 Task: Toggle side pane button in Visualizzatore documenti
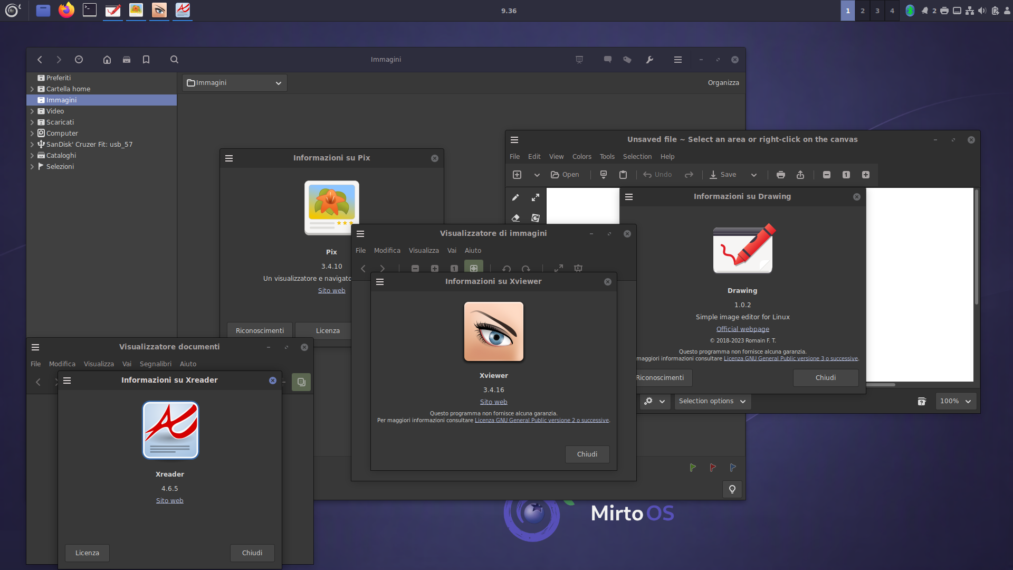click(x=301, y=382)
